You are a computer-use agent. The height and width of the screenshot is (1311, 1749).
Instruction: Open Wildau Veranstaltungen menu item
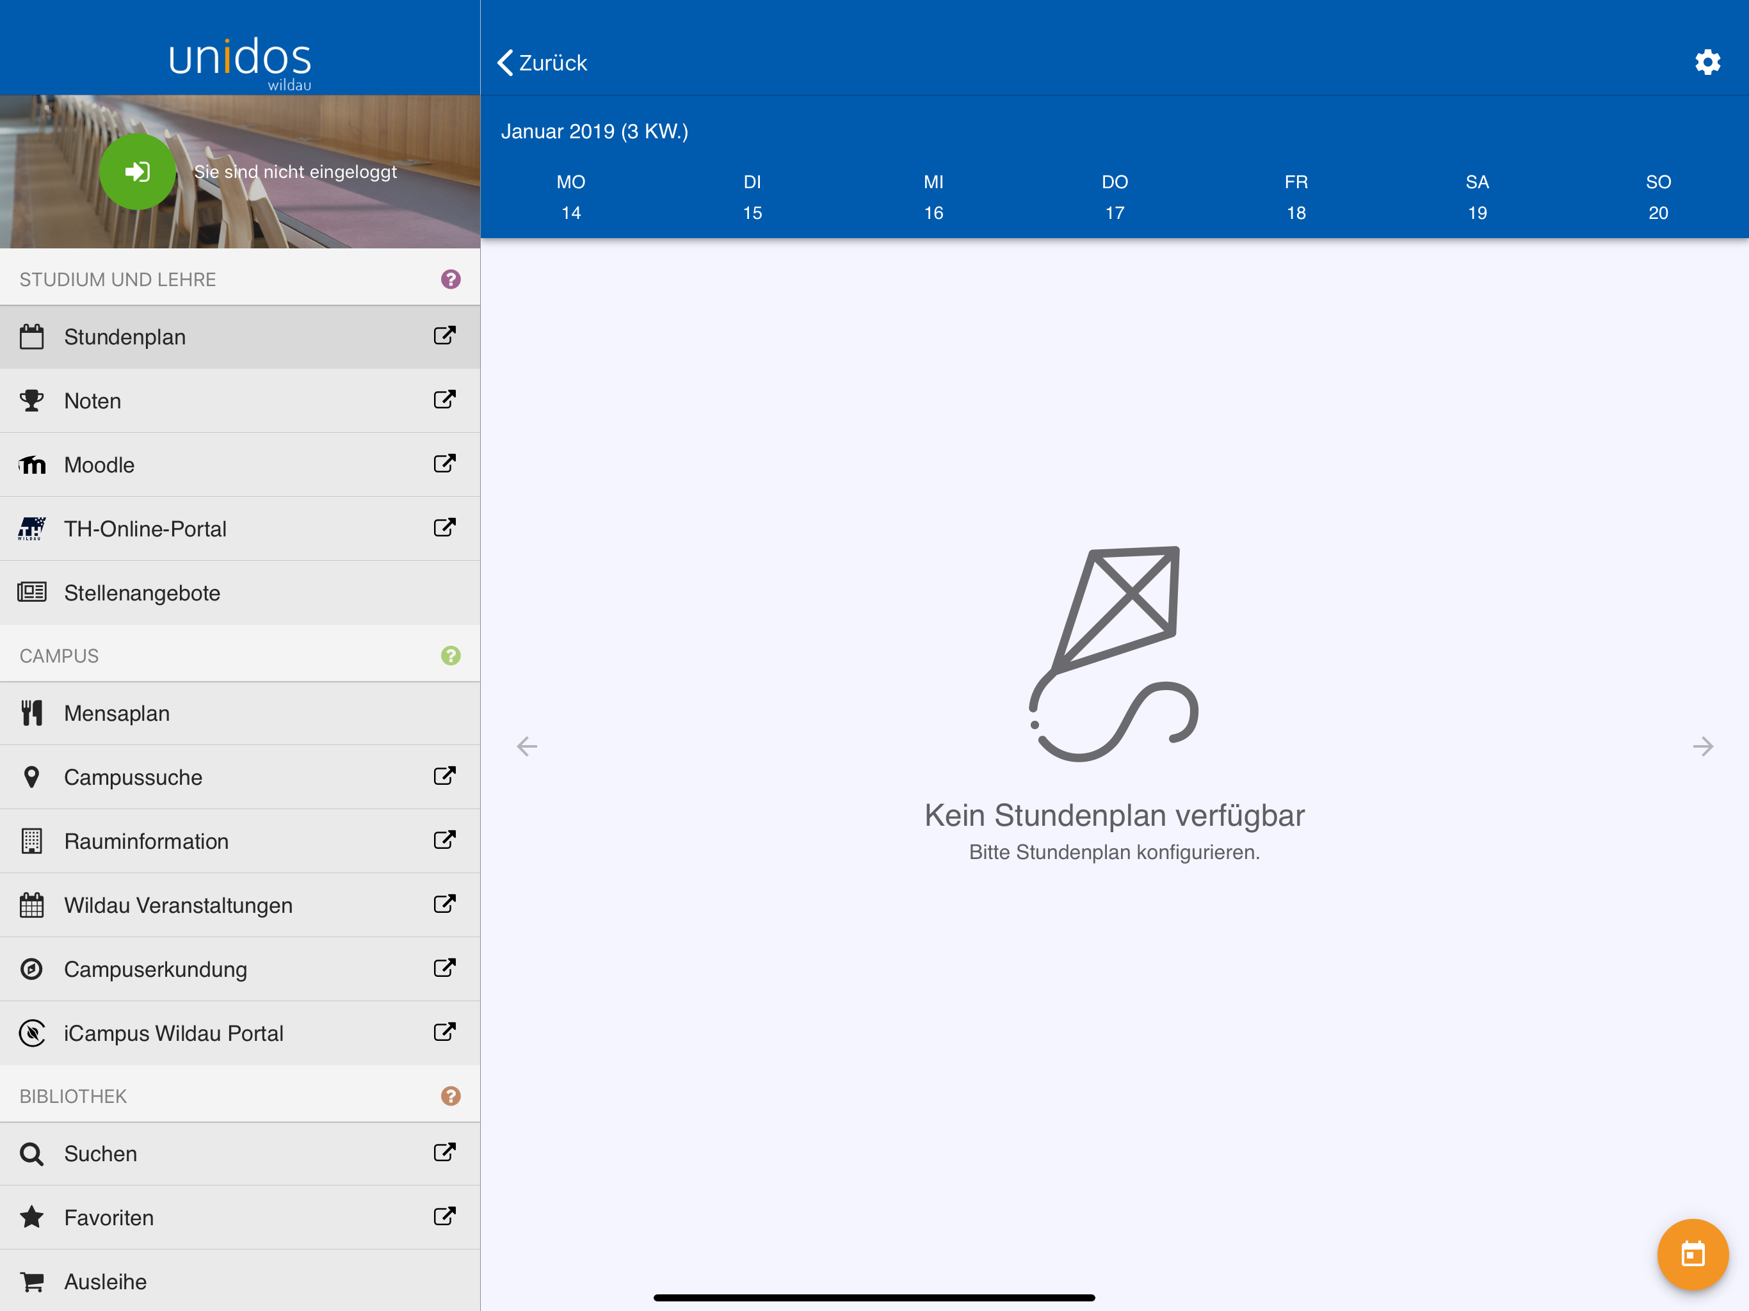point(239,905)
